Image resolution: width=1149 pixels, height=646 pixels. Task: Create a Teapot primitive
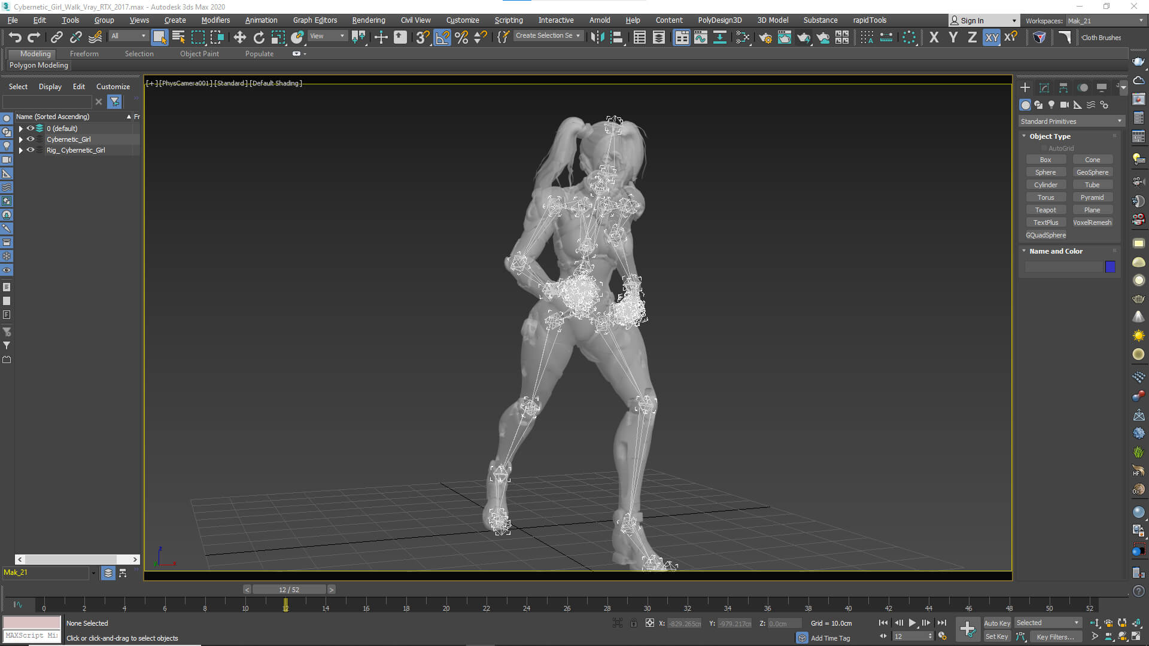point(1045,210)
